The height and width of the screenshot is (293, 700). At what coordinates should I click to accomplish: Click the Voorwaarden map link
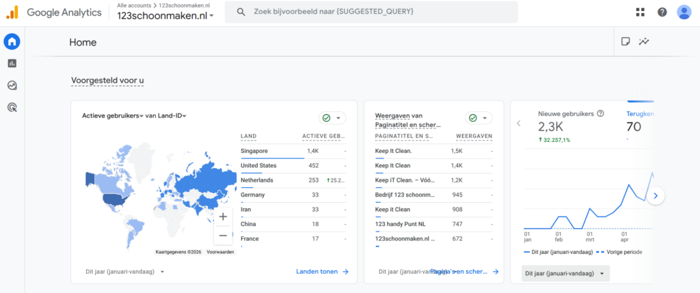click(220, 252)
